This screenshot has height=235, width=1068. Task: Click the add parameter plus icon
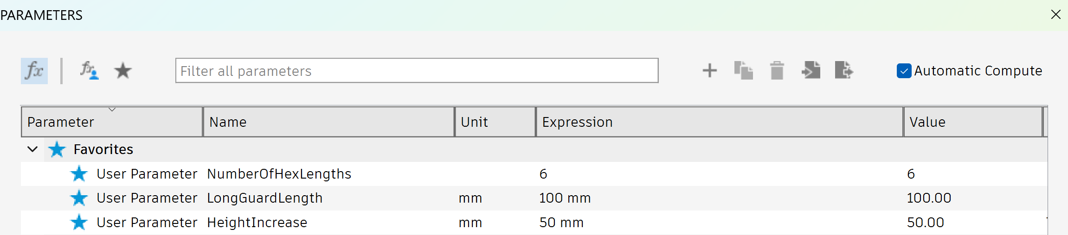click(709, 71)
